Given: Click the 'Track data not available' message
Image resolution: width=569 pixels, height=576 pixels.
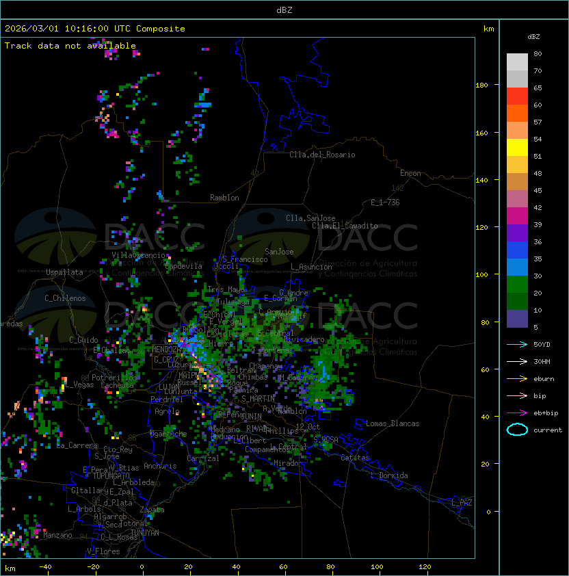Looking at the screenshot, I should (x=70, y=46).
